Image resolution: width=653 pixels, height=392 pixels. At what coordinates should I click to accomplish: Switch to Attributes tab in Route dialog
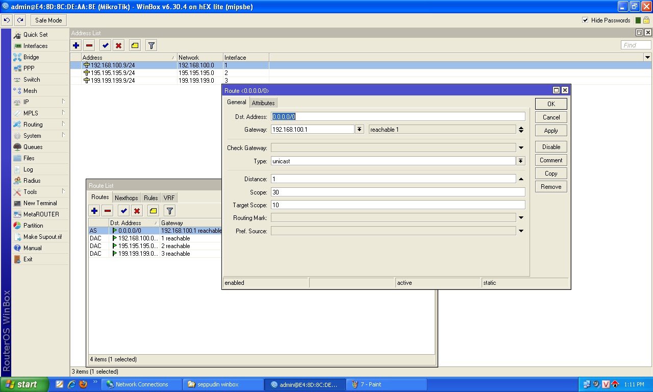coord(263,103)
